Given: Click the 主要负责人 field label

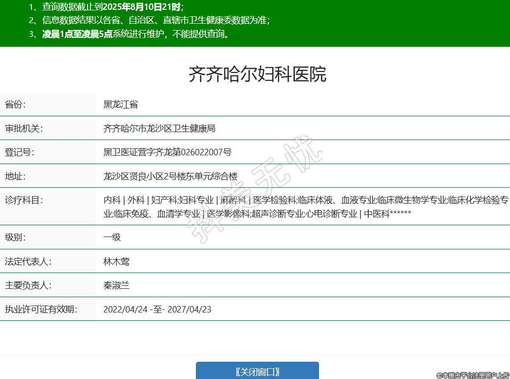Looking at the screenshot, I should coord(28,285).
